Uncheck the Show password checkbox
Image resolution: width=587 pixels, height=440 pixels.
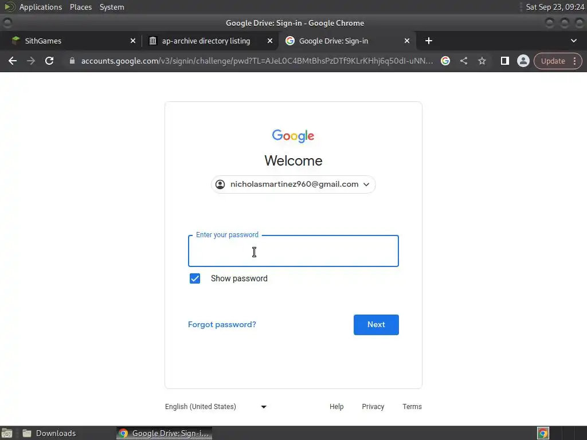coord(195,278)
